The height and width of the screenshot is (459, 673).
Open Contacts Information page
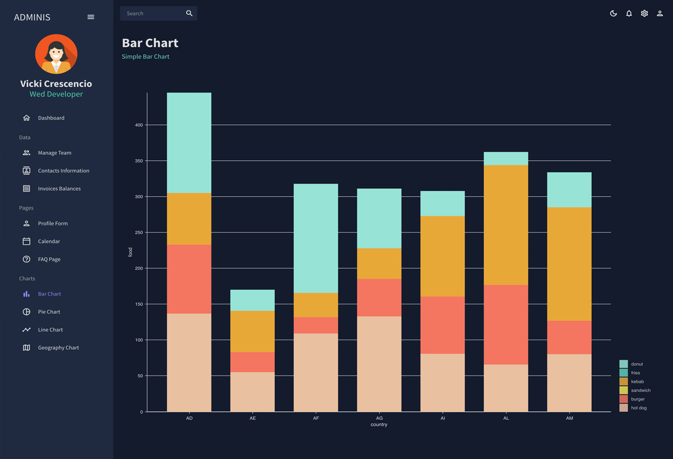63,170
